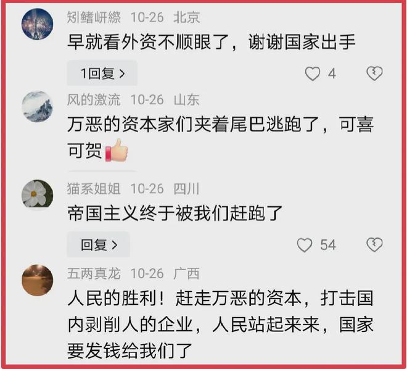Like the comment with 4 likes
Image resolution: width=407 pixels, height=369 pixels.
point(312,73)
